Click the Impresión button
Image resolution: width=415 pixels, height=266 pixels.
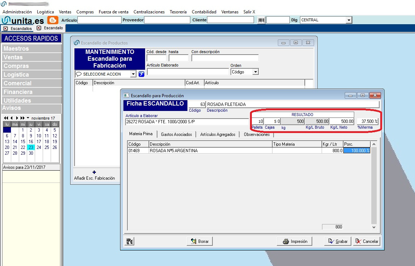(x=295, y=241)
